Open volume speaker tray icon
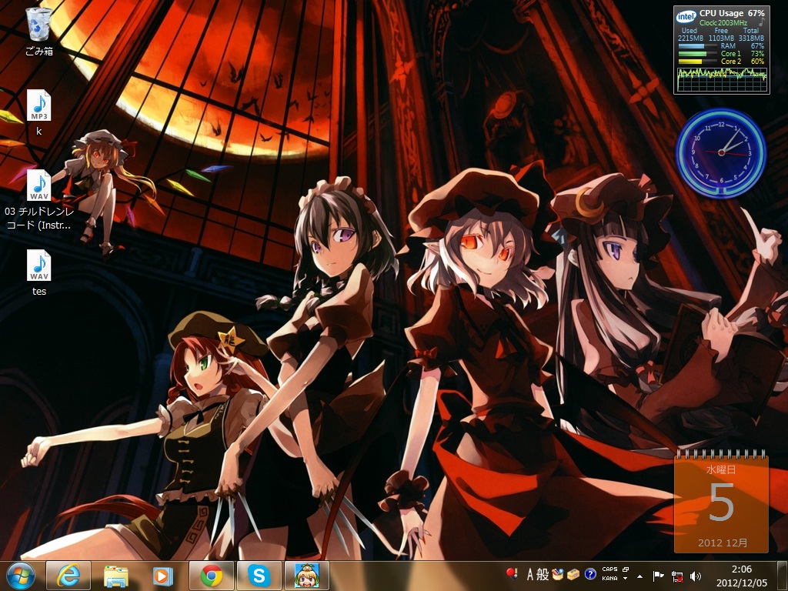 (x=696, y=576)
